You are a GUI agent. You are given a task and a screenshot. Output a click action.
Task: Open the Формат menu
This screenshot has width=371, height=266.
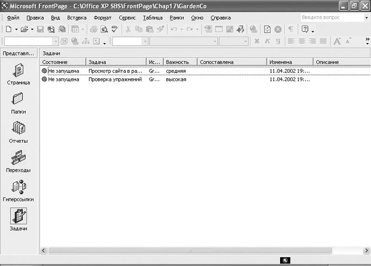coord(102,18)
